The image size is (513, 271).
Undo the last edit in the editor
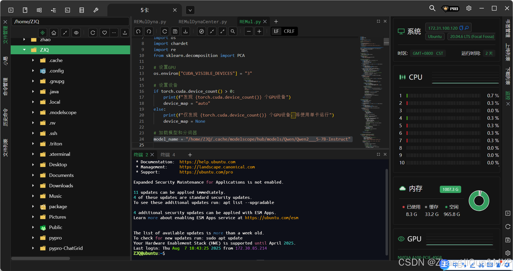point(138,31)
